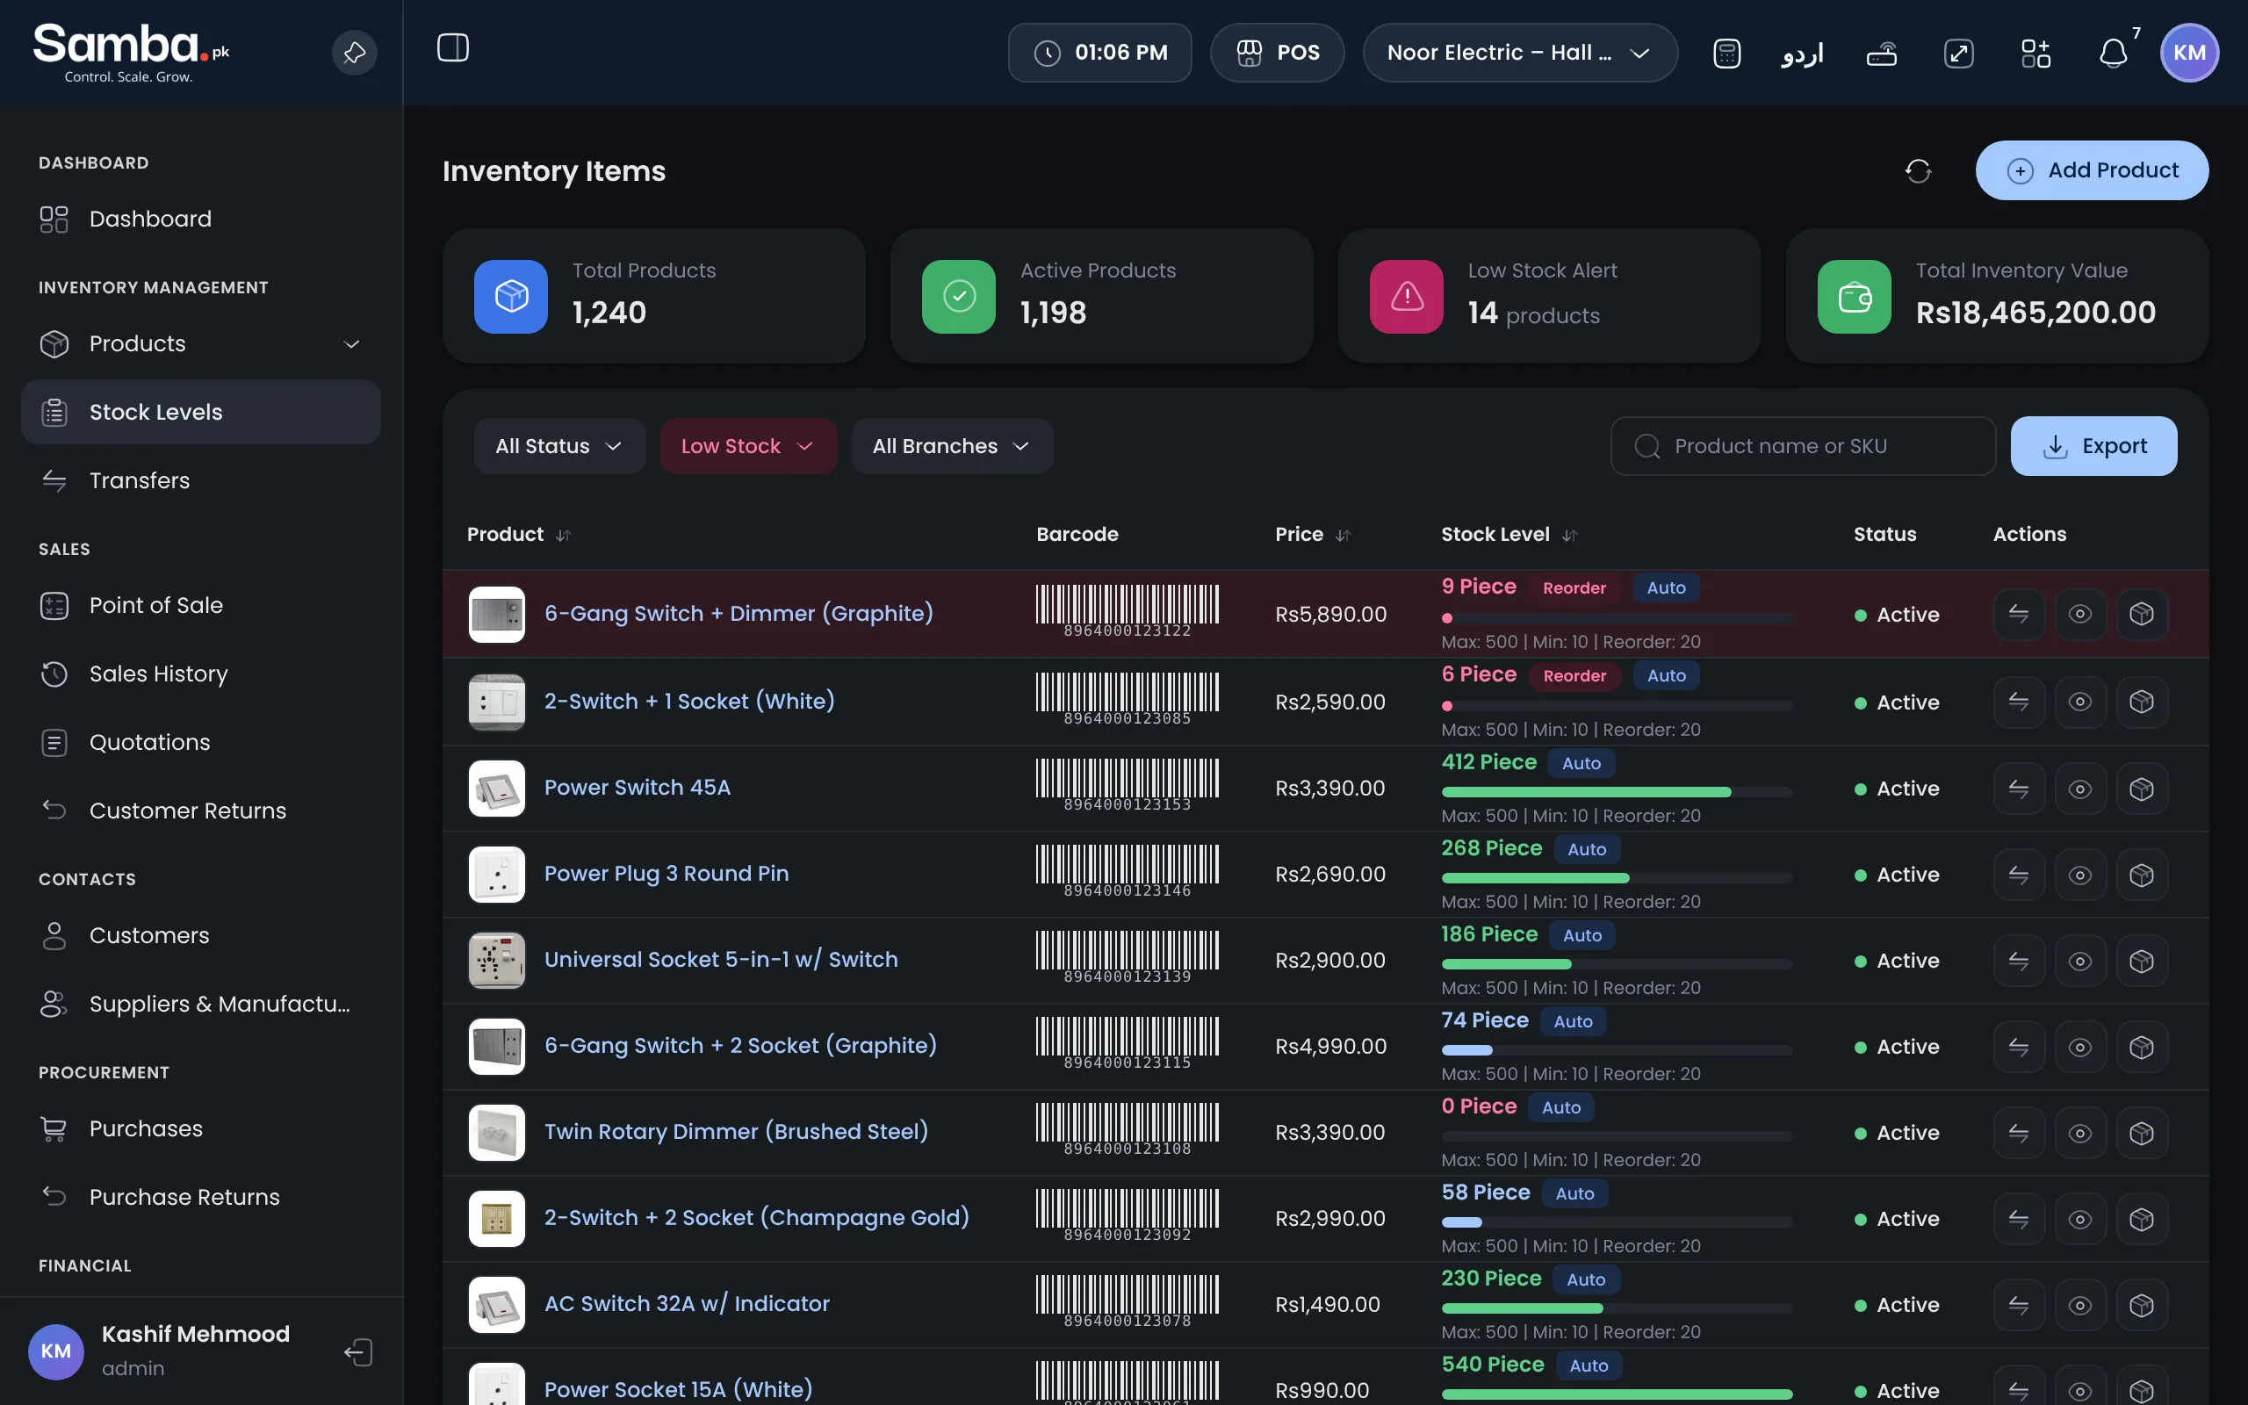This screenshot has width=2248, height=1405.
Task: Click transfer icon for Power Plug 3 Round Pin
Action: [2018, 875]
